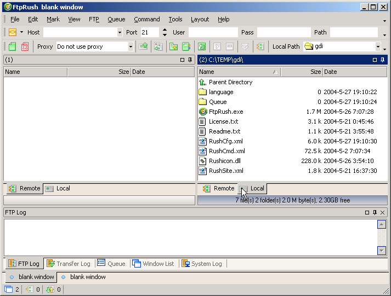
Task: Maximize the FTP Log panel
Action: pos(367,212)
